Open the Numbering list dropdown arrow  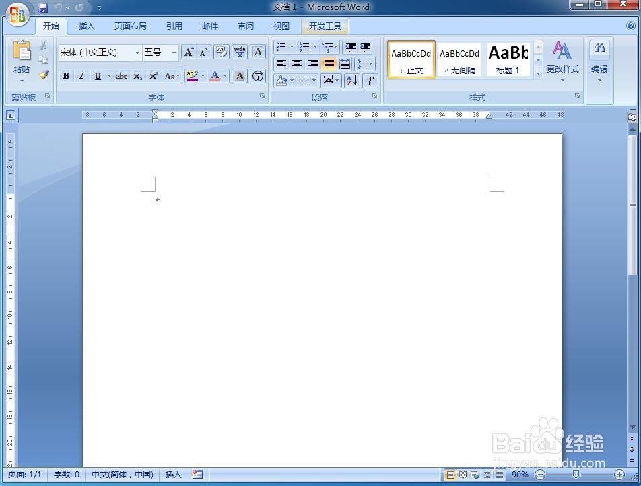(x=315, y=46)
